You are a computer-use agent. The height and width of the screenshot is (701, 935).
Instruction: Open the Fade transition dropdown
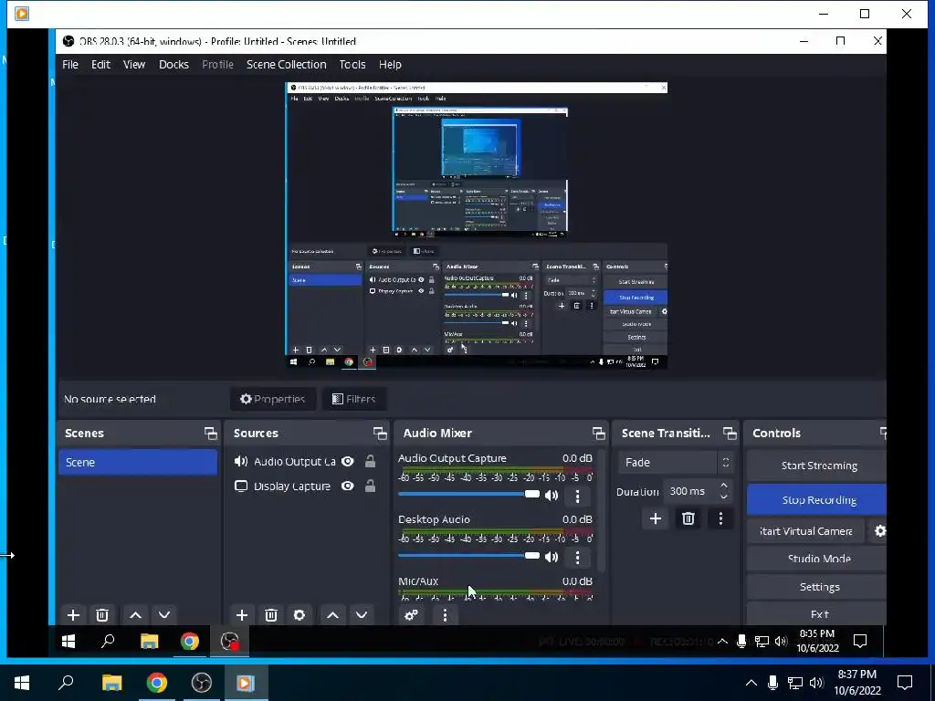676,462
